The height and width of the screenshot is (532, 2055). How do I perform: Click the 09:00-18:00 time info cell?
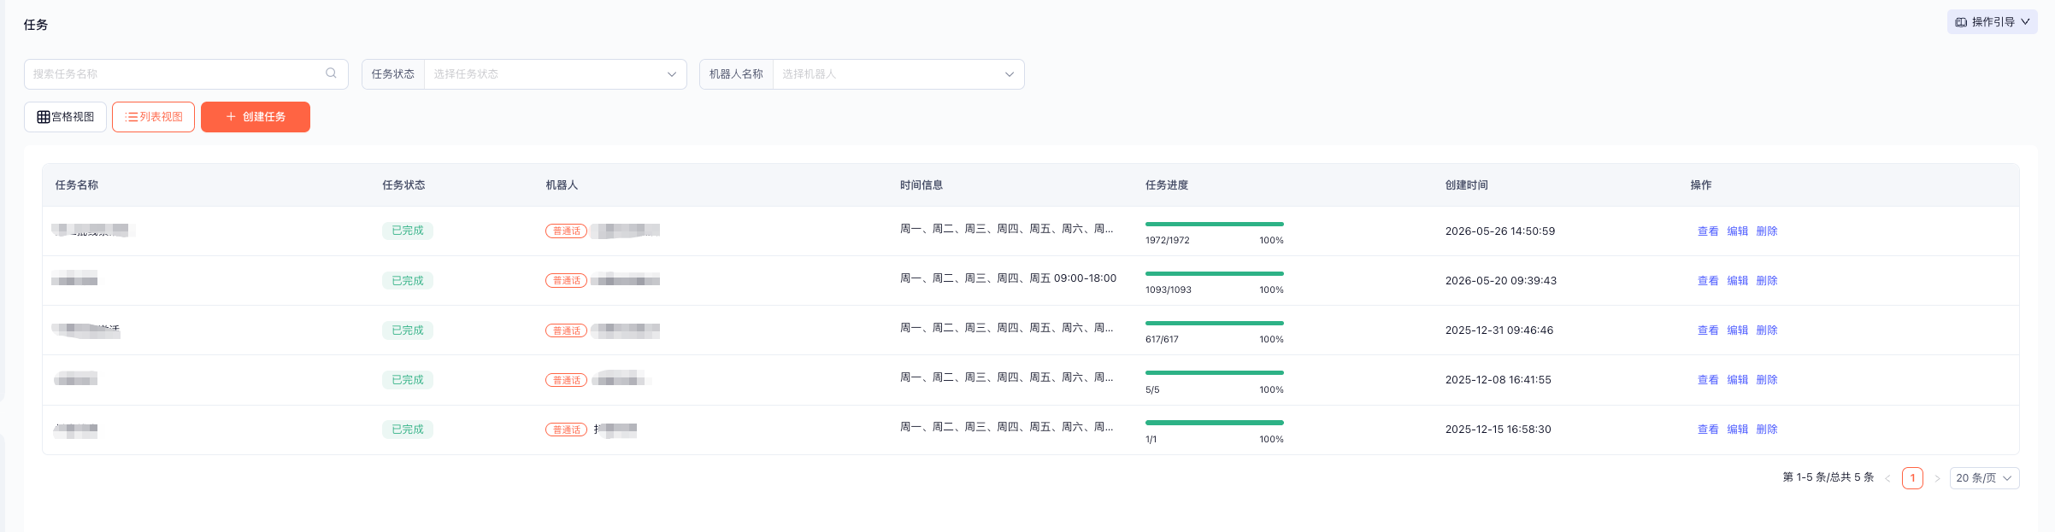click(1008, 278)
